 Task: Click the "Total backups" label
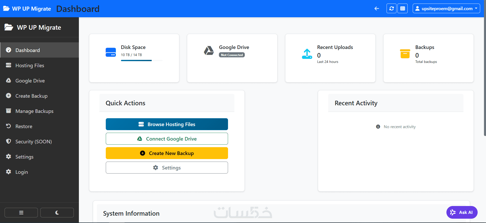click(x=426, y=62)
